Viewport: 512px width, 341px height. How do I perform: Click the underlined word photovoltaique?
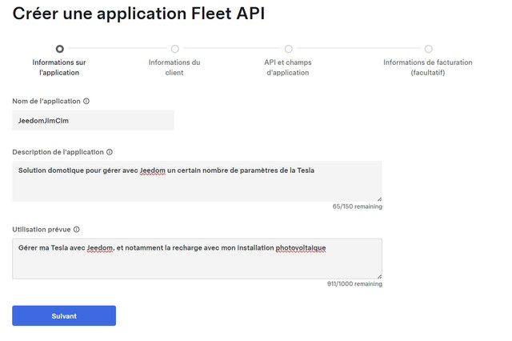pyautogui.click(x=301, y=248)
